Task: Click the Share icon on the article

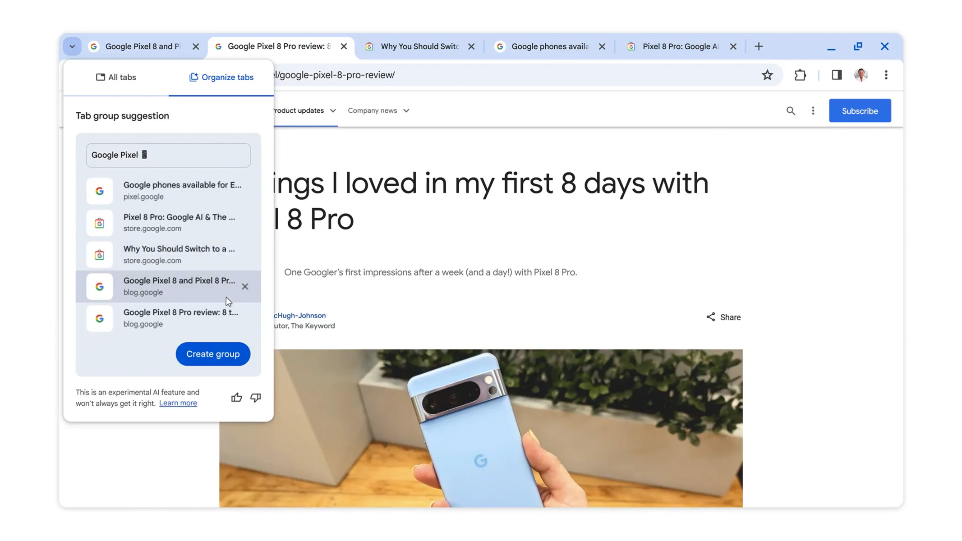Action: 711,316
